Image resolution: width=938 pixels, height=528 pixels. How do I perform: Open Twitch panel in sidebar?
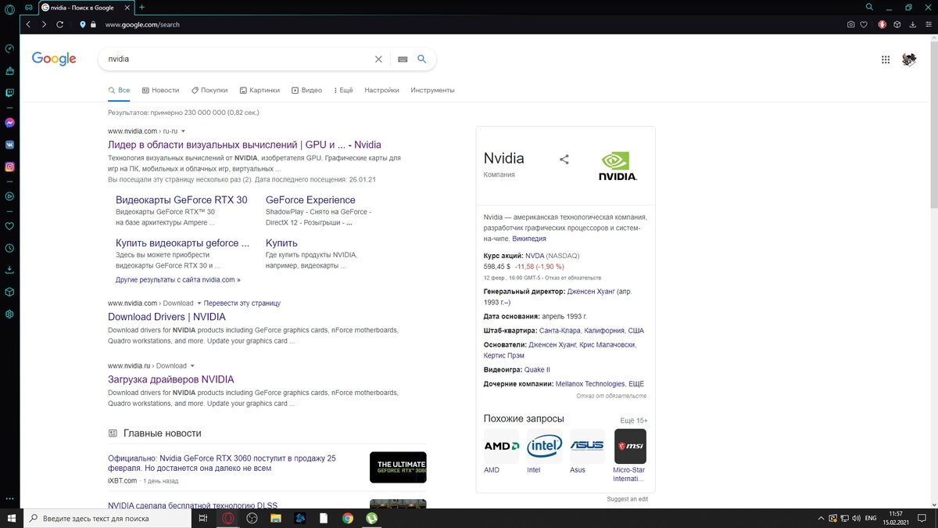point(9,92)
